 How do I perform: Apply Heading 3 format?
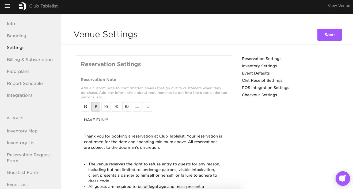tap(127, 107)
